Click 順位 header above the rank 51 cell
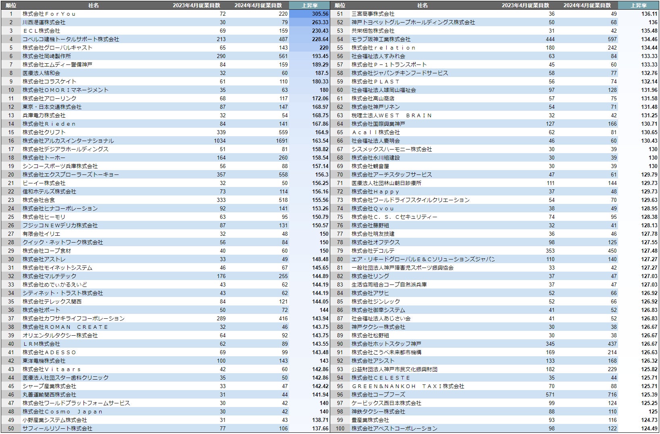 pyautogui.click(x=340, y=5)
